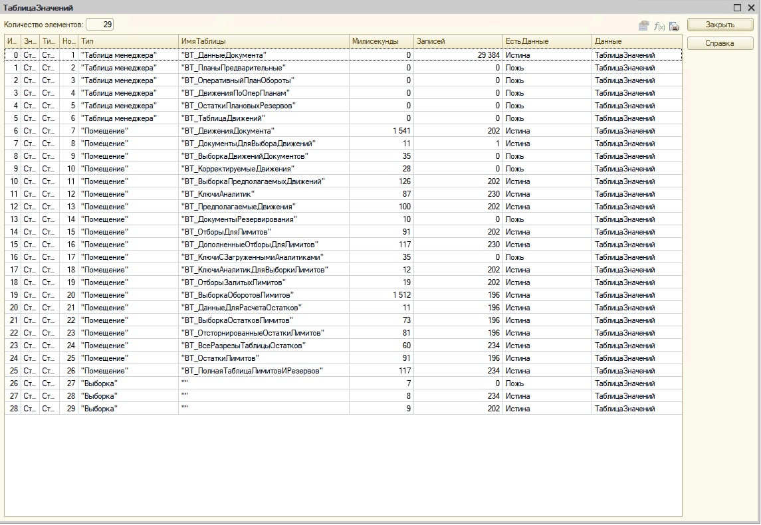Select "ВТ_ОтборыДляЛимитов" cell
This screenshot has height=525, width=761.
264,232
